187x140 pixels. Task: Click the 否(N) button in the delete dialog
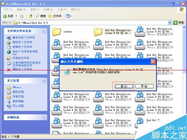pos(144,86)
